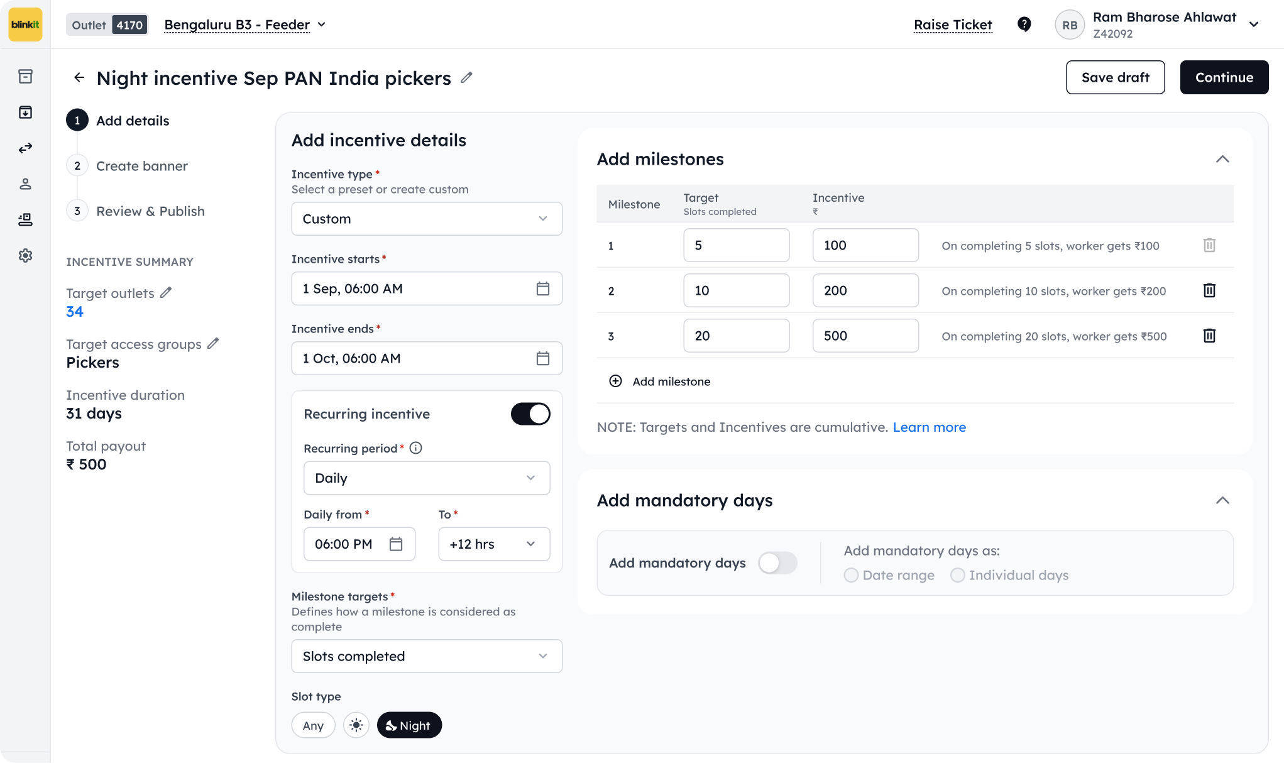Delete milestone 2 row
Image resolution: width=1284 pixels, height=763 pixels.
(1209, 290)
